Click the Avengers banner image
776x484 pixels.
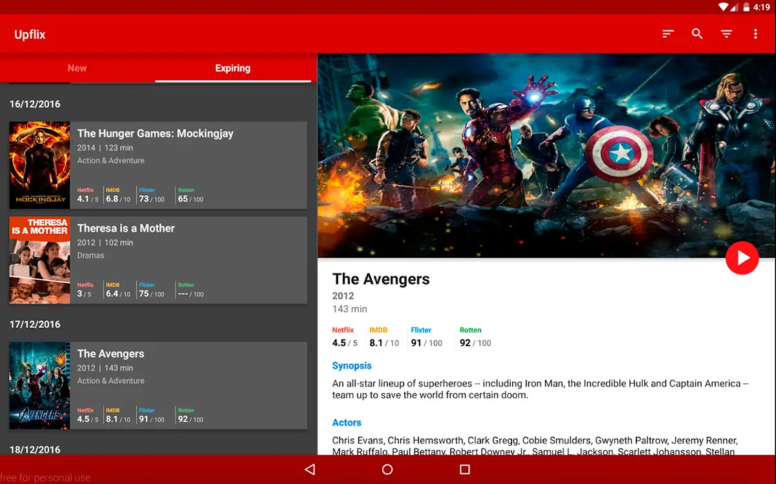pyautogui.click(x=546, y=156)
